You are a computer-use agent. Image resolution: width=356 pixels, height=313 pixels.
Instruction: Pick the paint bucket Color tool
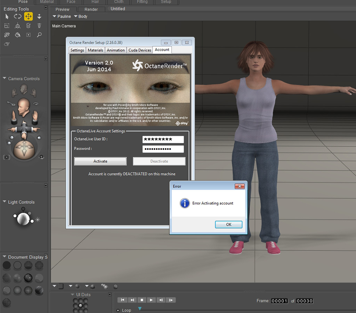coord(17,35)
